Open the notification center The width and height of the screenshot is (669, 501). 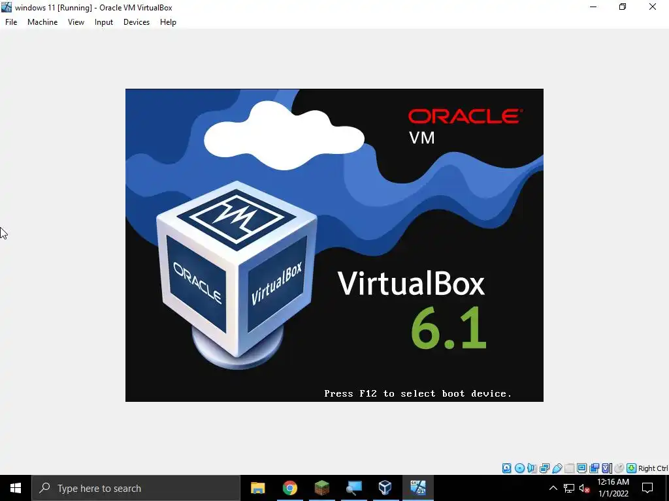[647, 488]
